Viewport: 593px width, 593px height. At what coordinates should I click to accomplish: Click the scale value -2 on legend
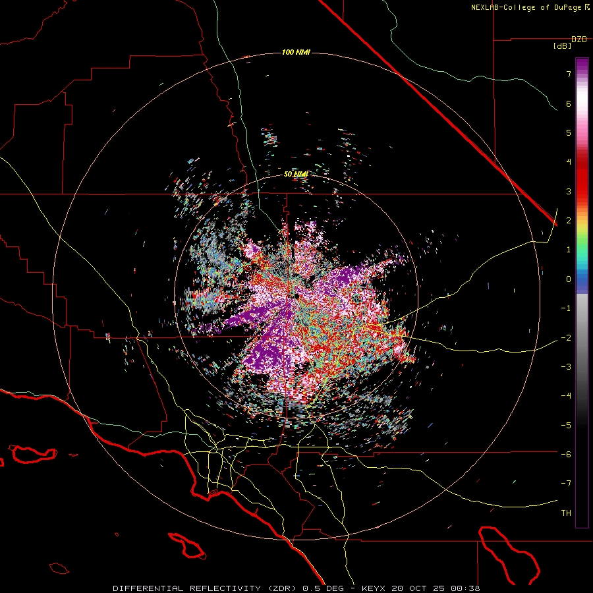(x=566, y=337)
